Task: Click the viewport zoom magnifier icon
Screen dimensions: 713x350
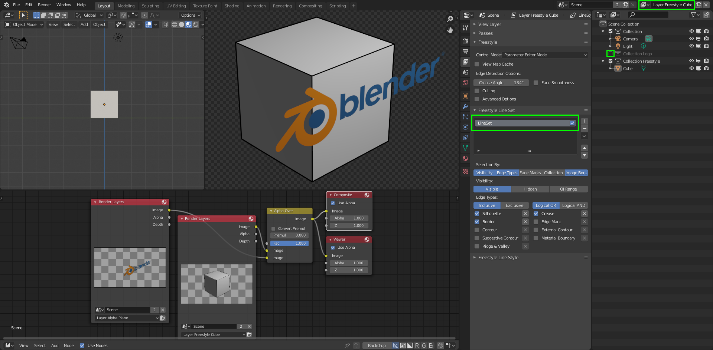Action: click(x=450, y=19)
